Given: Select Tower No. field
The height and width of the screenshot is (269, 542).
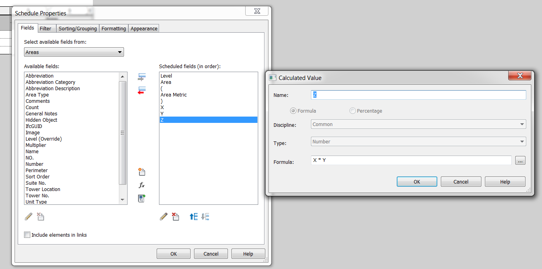Looking at the screenshot, I should (x=37, y=196).
